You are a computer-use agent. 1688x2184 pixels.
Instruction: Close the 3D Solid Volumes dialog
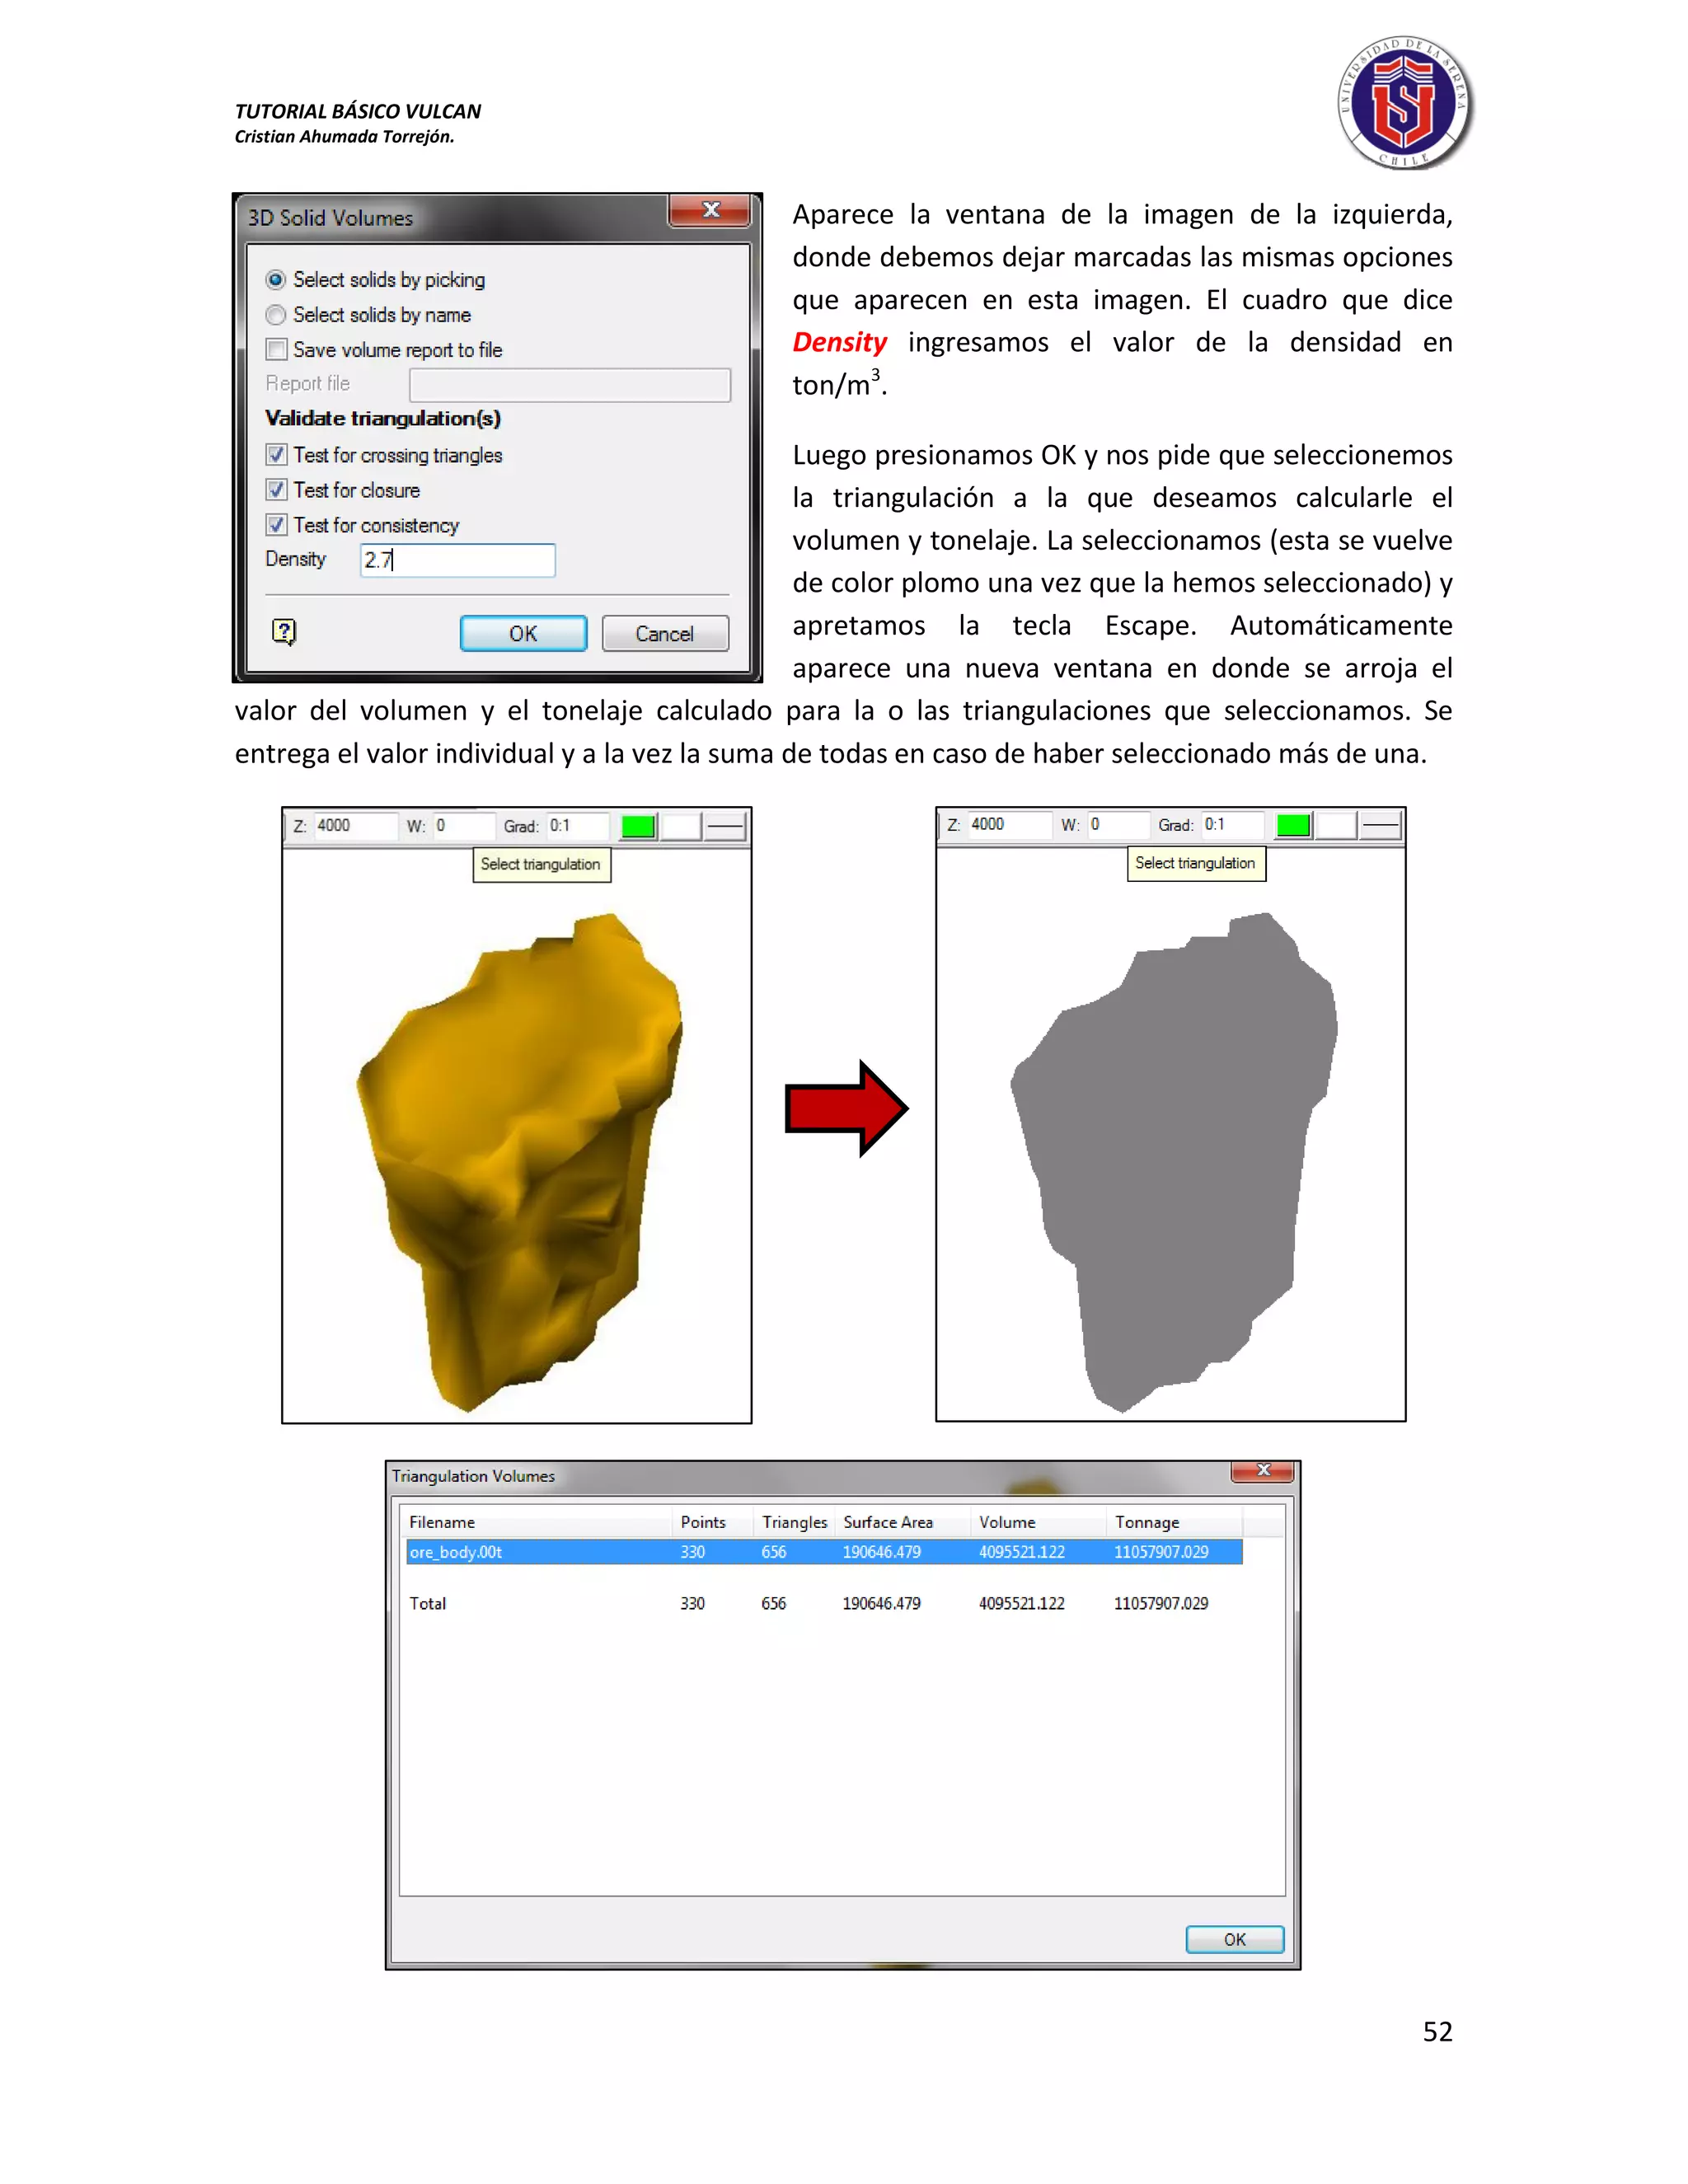pyautogui.click(x=710, y=210)
